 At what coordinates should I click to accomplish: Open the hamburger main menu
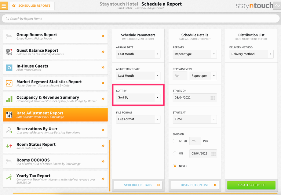tap(4, 5)
